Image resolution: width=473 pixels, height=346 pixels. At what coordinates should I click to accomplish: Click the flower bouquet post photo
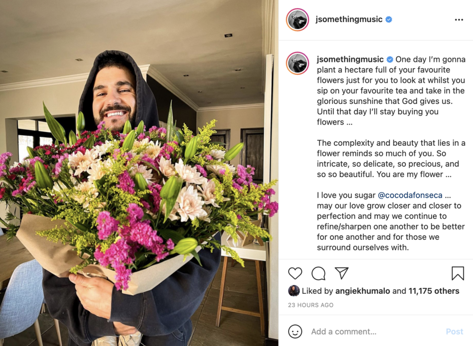tap(139, 173)
